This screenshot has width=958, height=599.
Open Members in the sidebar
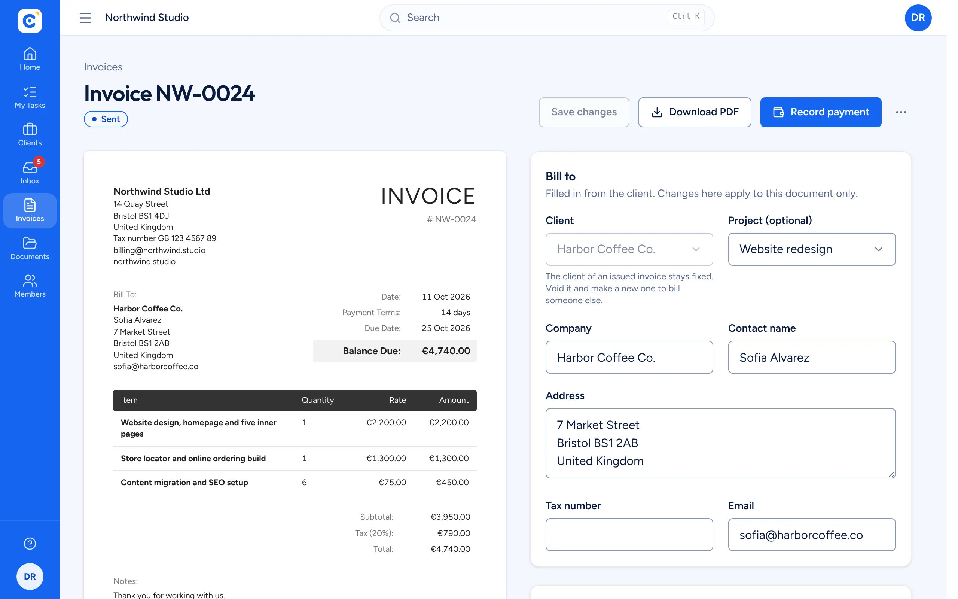[x=30, y=286]
